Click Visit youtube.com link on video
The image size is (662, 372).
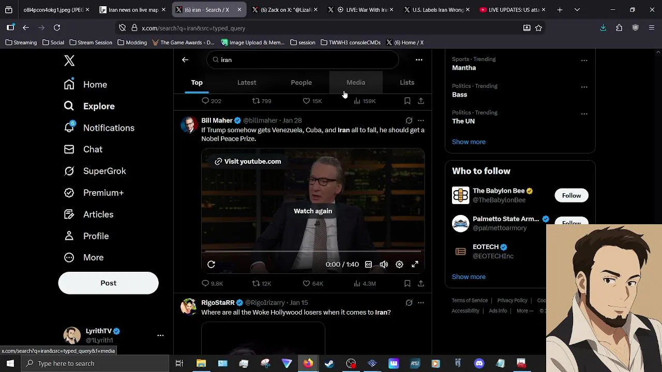[248, 162]
